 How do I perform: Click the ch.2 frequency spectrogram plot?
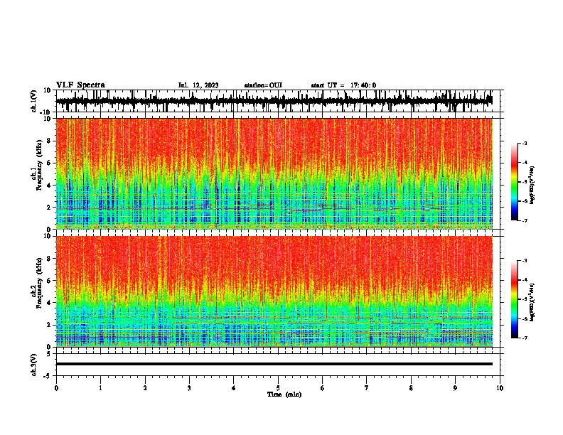tap(274, 291)
